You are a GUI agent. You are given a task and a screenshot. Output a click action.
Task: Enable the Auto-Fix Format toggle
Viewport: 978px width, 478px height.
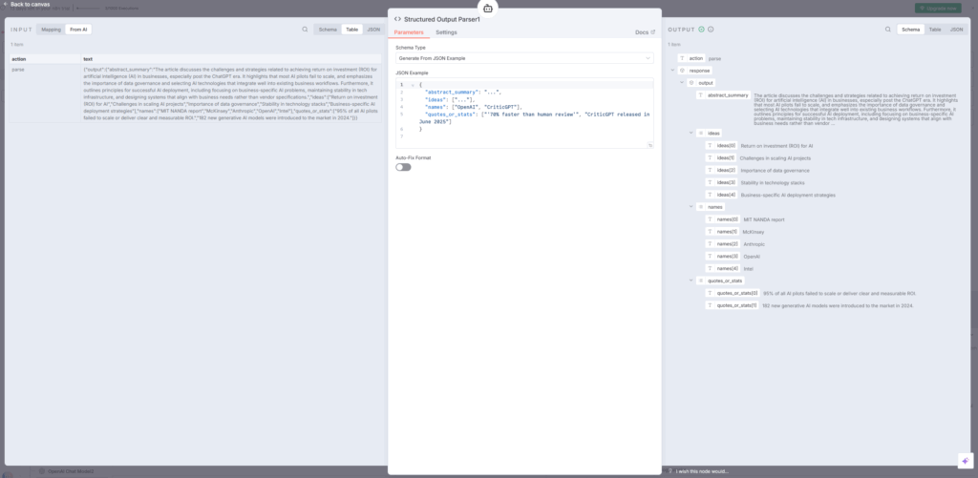403,167
